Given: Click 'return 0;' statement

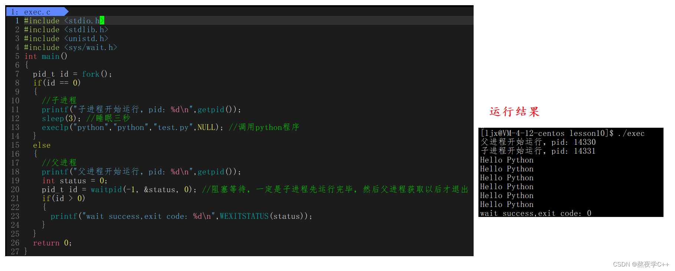Looking at the screenshot, I should (x=52, y=243).
